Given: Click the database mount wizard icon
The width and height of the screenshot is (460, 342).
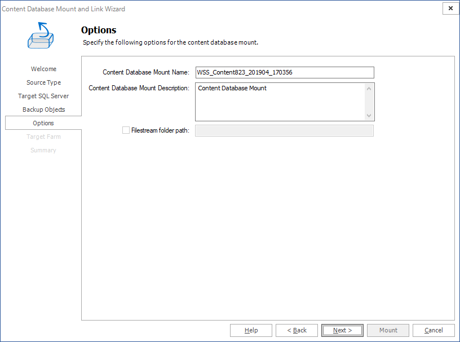Looking at the screenshot, I should (x=41, y=35).
